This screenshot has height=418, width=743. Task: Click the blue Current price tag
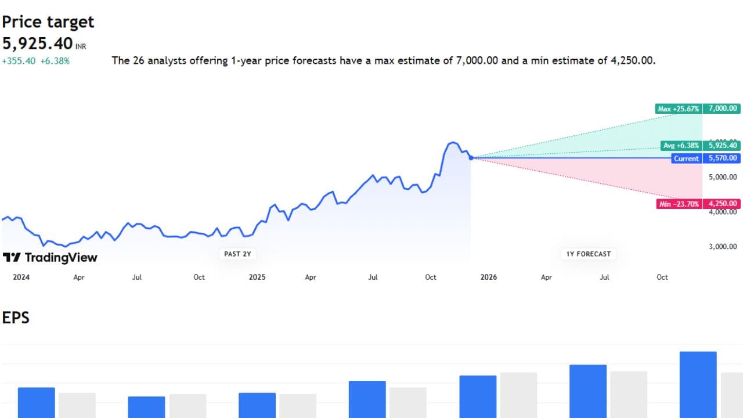coord(686,158)
